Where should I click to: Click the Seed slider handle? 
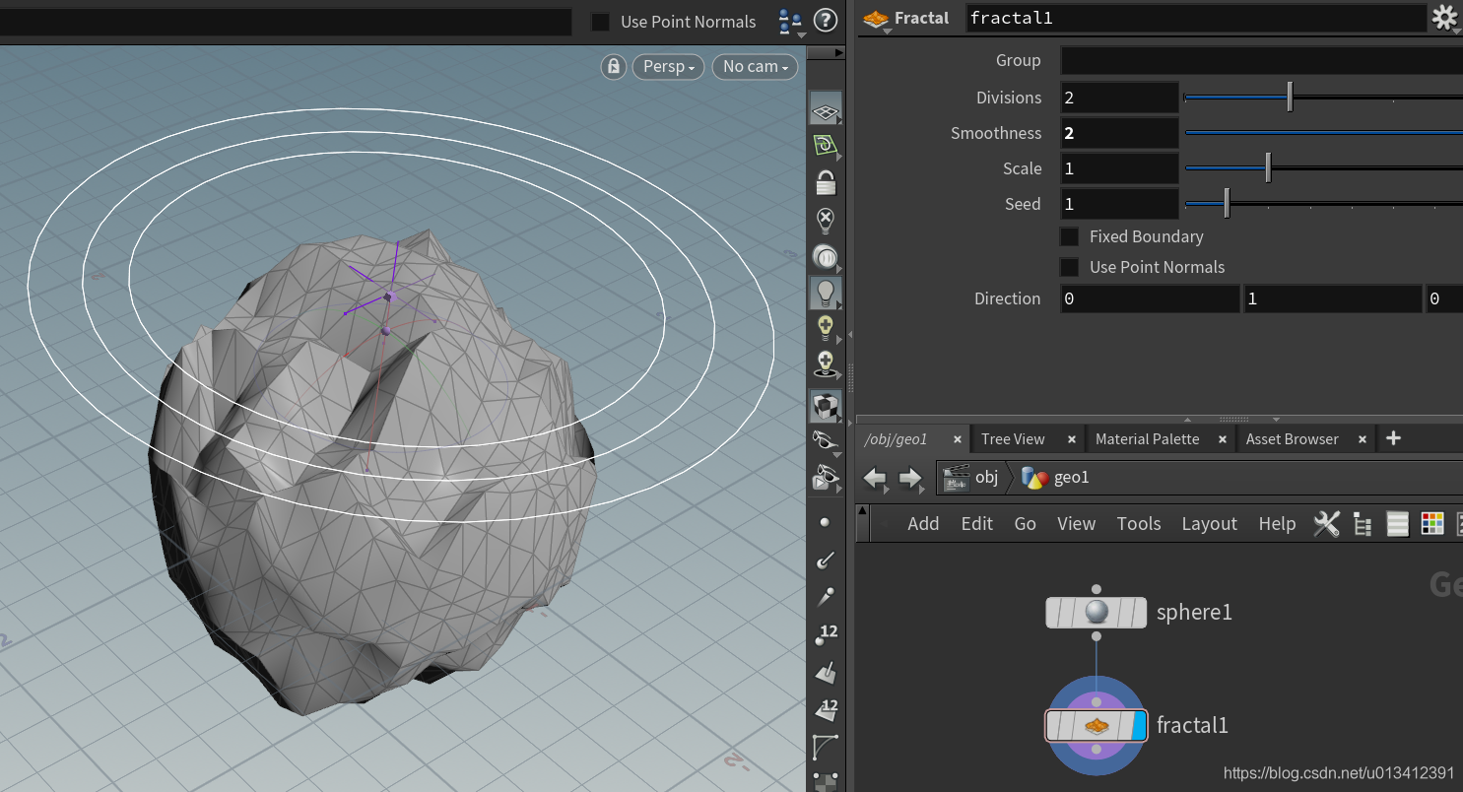(1227, 203)
